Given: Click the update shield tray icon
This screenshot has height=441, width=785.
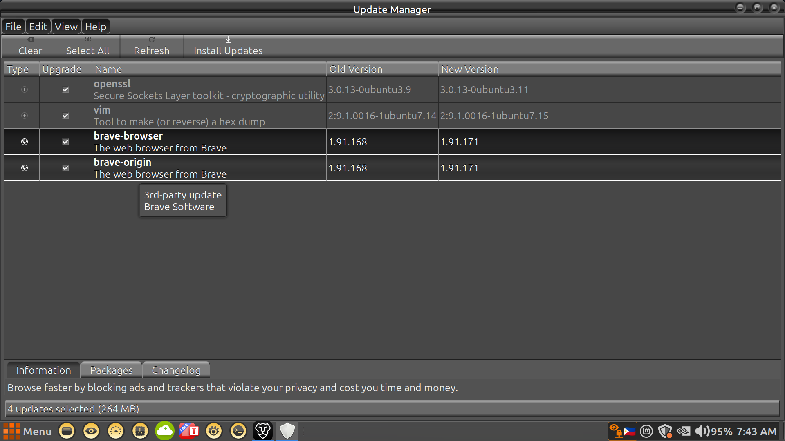Looking at the screenshot, I should tap(665, 431).
